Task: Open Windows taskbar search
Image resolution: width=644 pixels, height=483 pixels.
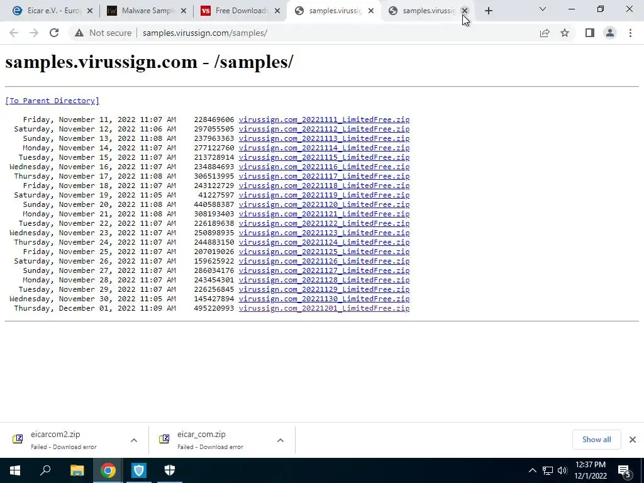Action: 45,470
